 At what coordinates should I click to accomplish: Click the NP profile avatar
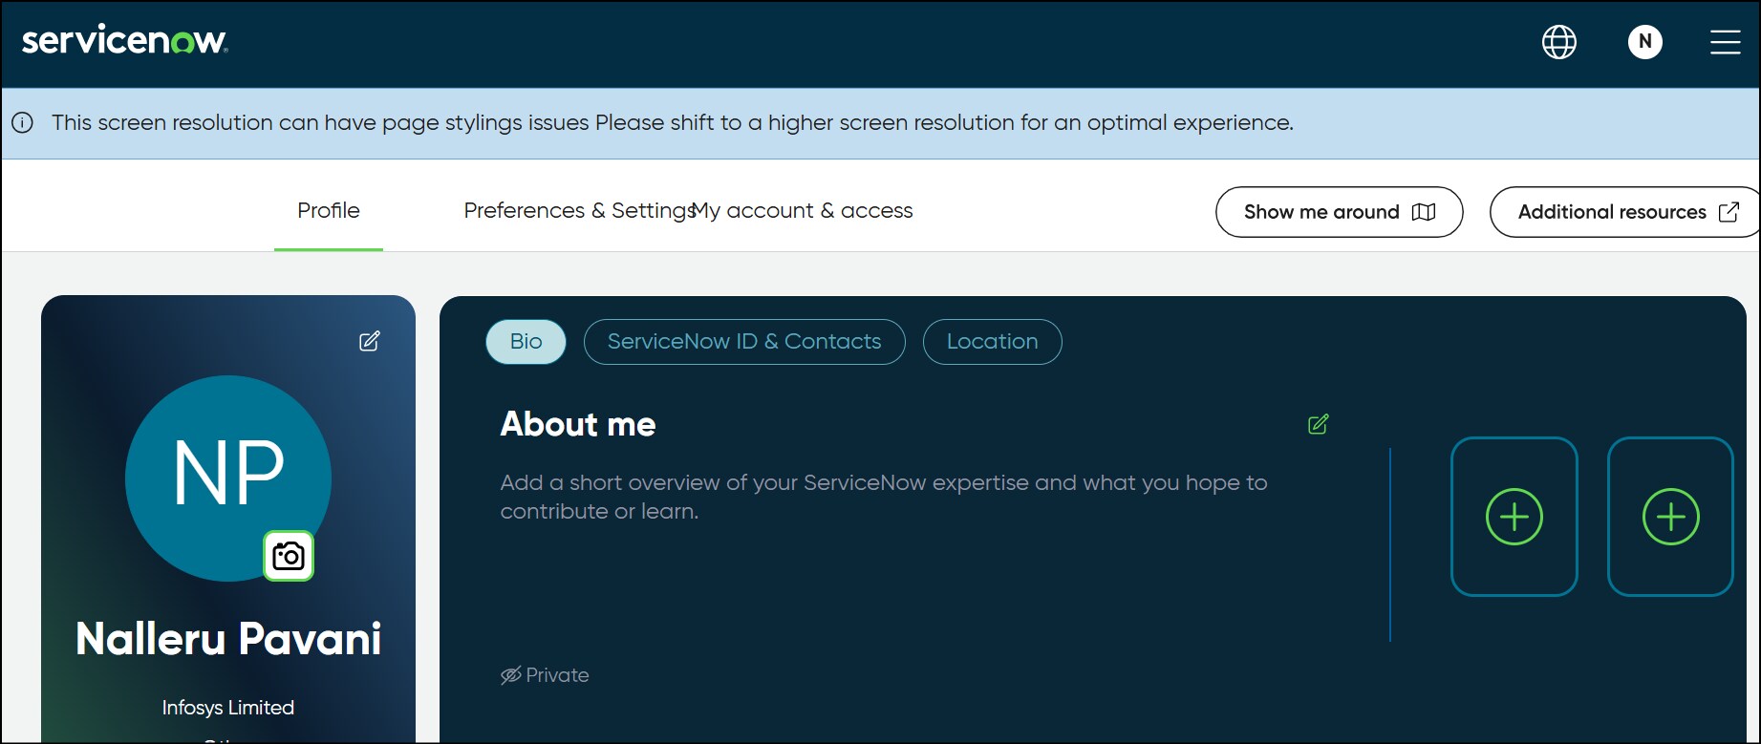[x=228, y=478]
